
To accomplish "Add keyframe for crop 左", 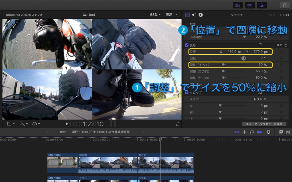I will [x=281, y=106].
